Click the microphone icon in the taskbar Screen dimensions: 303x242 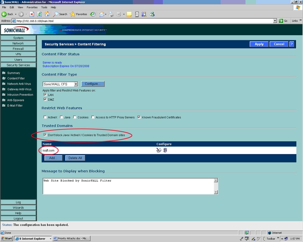(241, 238)
